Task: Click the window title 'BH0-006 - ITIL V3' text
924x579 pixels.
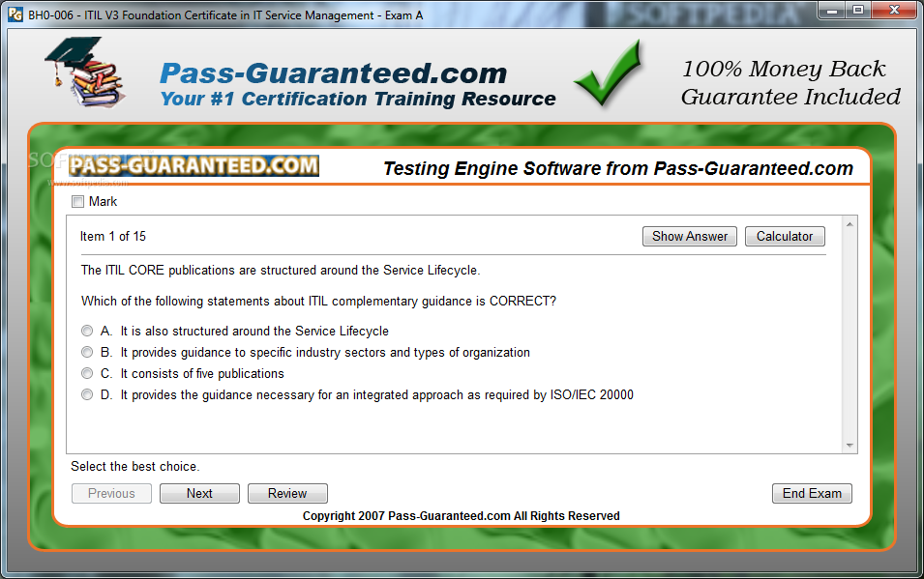Action: 225,15
